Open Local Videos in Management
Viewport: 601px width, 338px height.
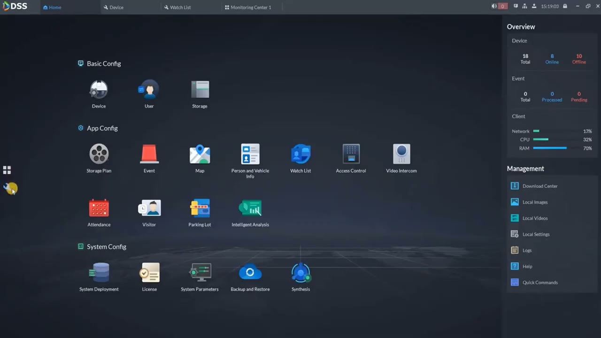(x=551, y=218)
